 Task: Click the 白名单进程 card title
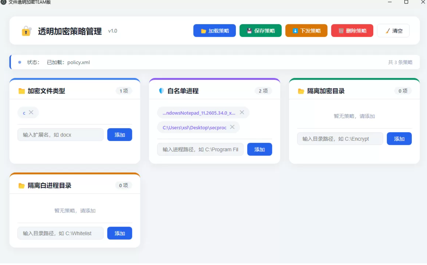(183, 91)
